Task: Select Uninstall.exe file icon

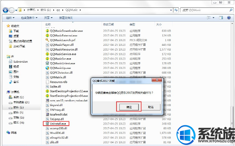Action: [x=47, y=124]
